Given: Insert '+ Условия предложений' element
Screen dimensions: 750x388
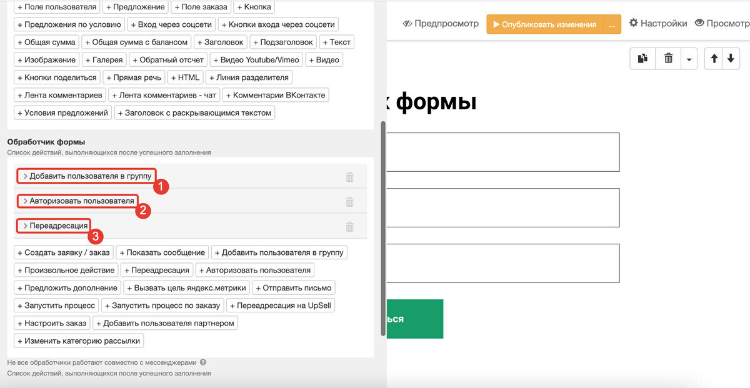Looking at the screenshot, I should point(62,113).
